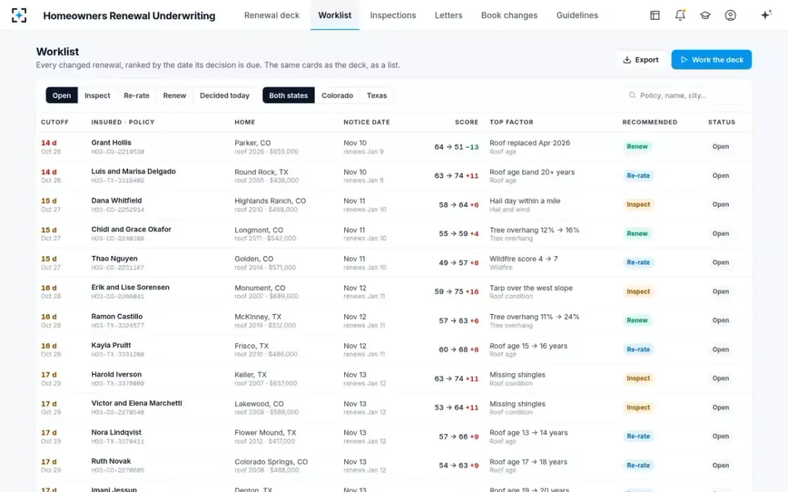
Task: Open the notifications bell
Action: (x=680, y=15)
